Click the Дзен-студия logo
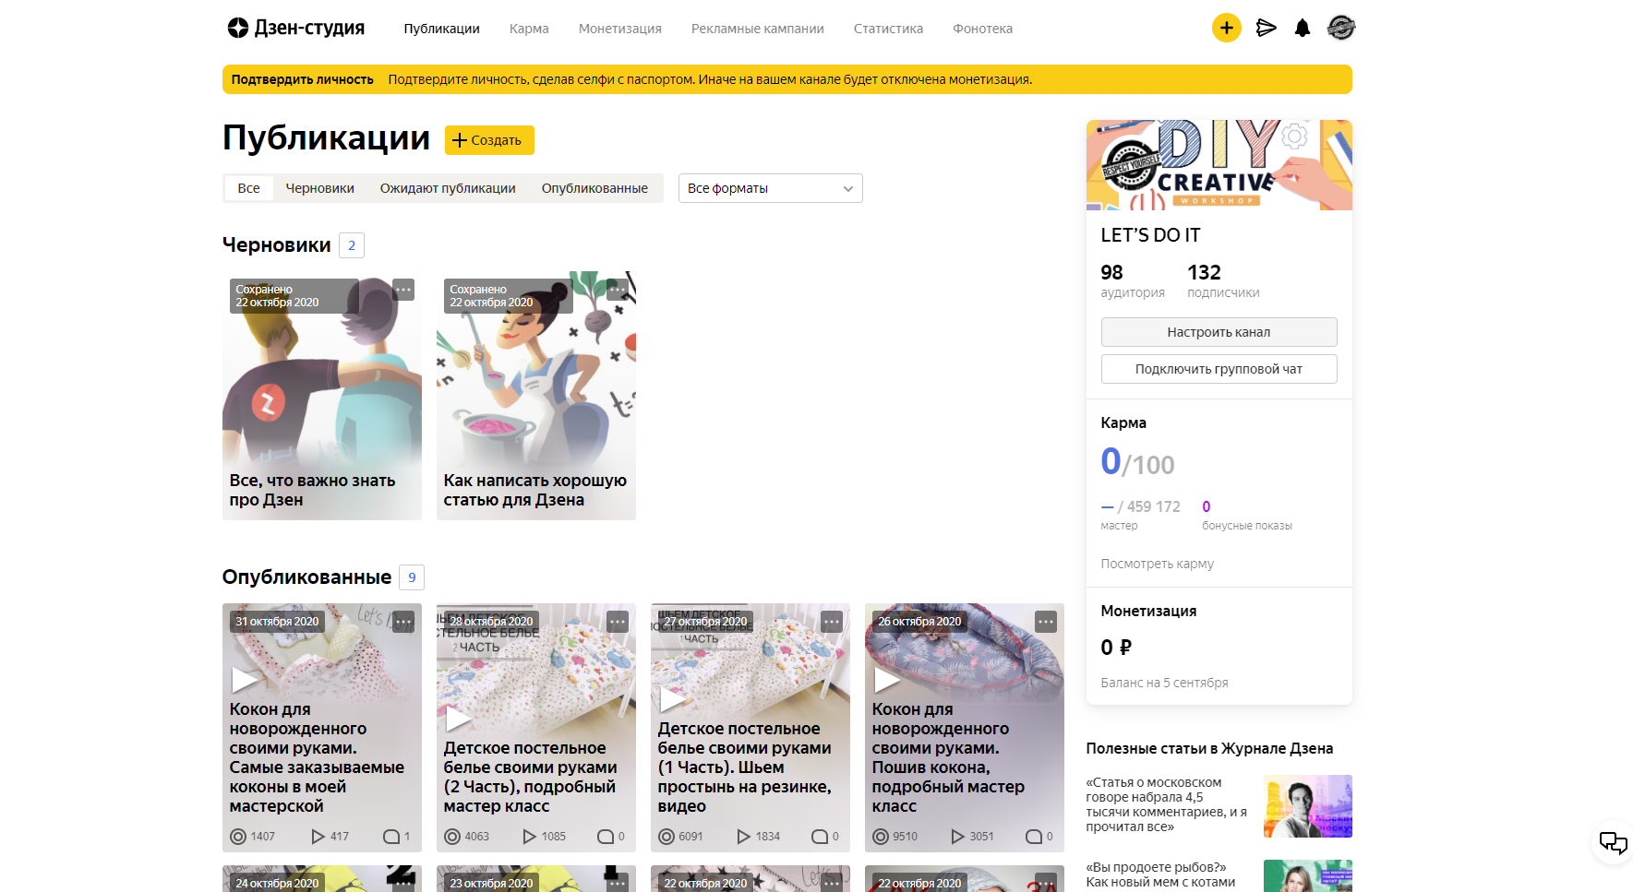This screenshot has width=1633, height=892. (295, 28)
